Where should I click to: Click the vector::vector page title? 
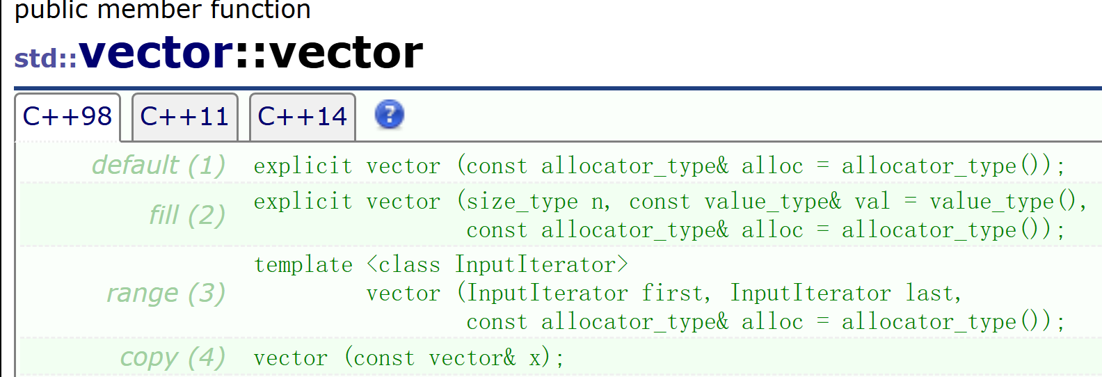[x=251, y=52]
